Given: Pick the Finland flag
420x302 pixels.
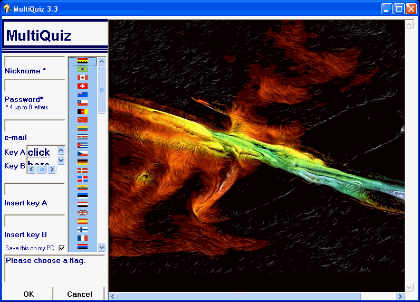Looking at the screenshot, I should 82,230.
